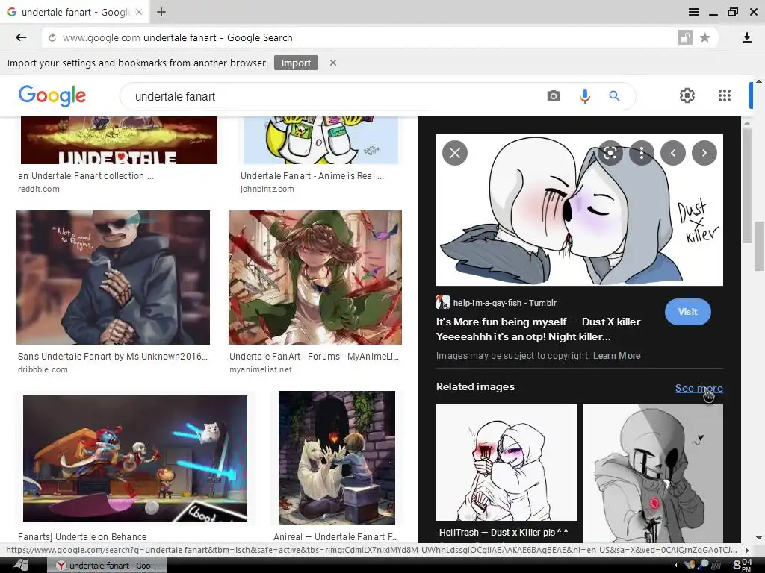Open the 'It's More fun being myself' title link
The image size is (765, 573).
pyautogui.click(x=538, y=329)
